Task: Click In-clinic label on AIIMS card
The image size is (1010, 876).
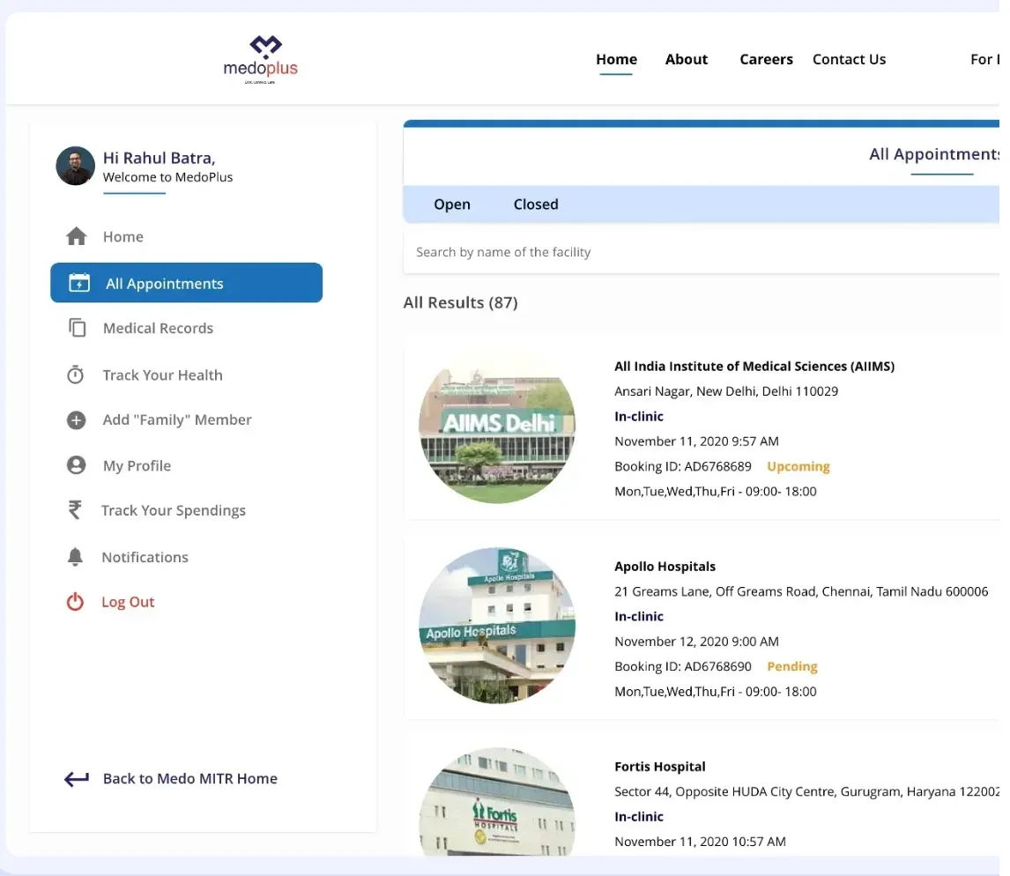Action: pyautogui.click(x=639, y=416)
